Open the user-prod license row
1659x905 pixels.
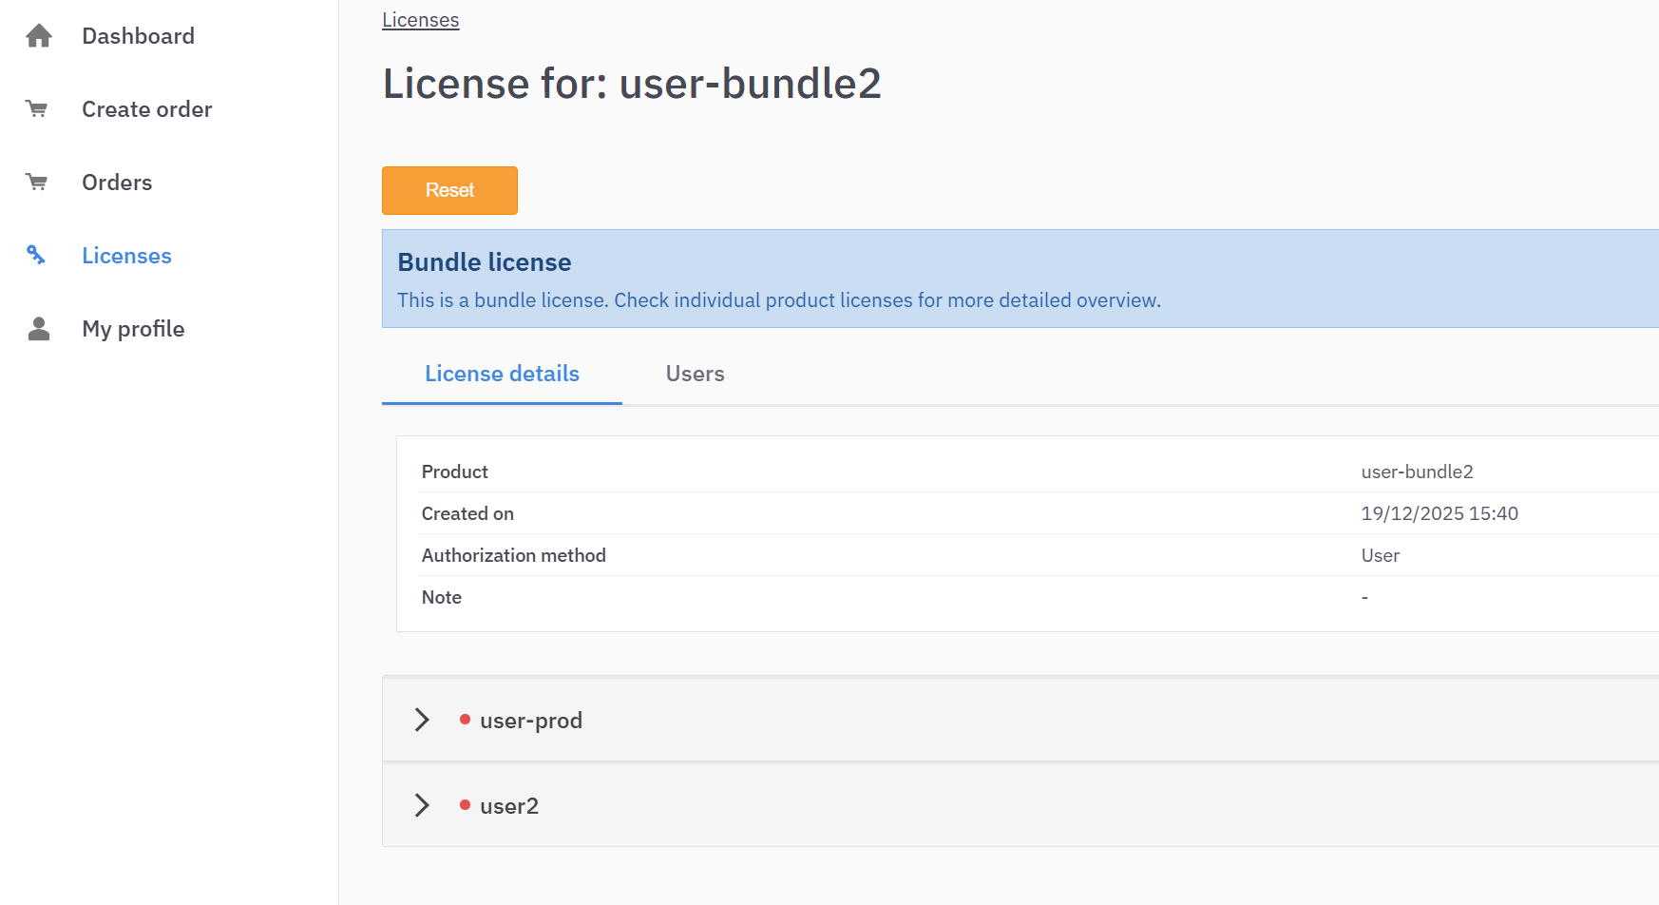pos(530,721)
